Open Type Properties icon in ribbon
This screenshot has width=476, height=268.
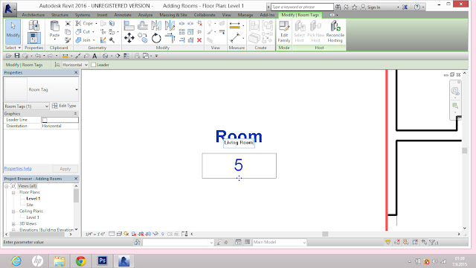click(34, 25)
